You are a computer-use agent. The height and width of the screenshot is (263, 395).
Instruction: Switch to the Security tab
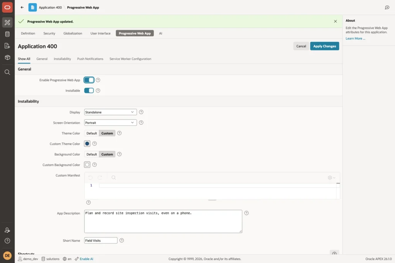click(49, 33)
